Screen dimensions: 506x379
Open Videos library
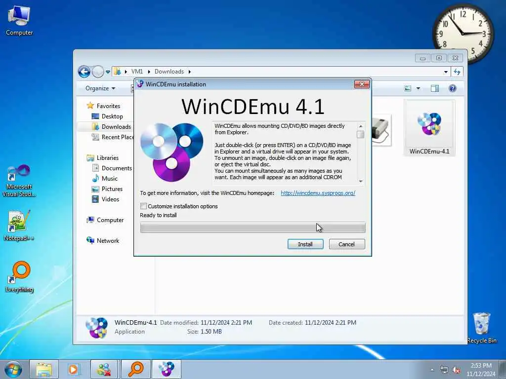coord(110,199)
